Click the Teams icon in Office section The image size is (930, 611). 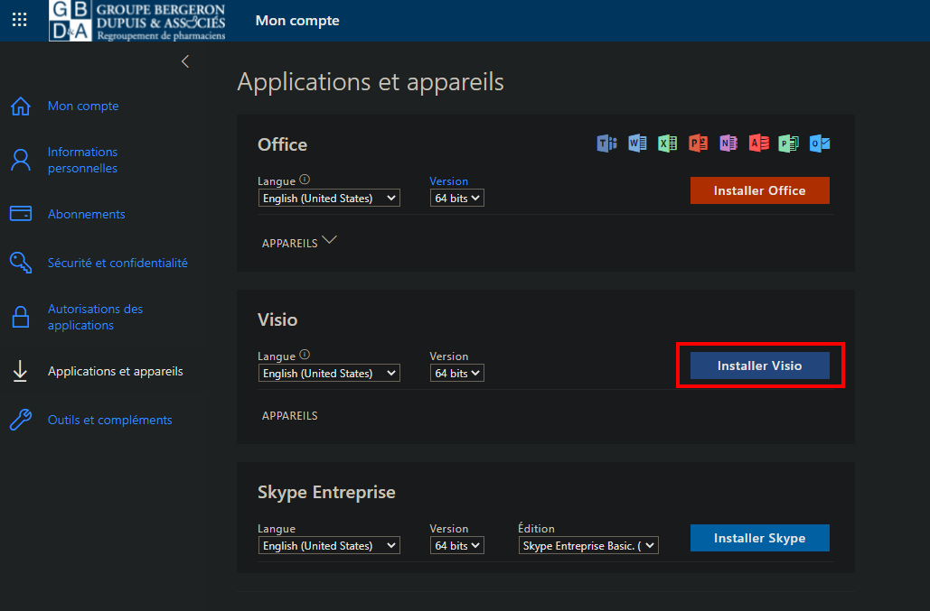point(606,143)
